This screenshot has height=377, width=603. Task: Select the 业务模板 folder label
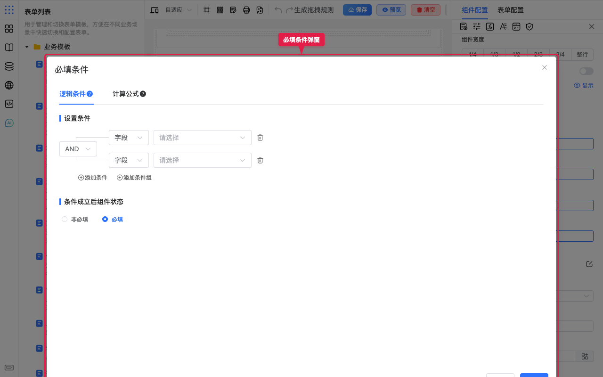coord(57,47)
